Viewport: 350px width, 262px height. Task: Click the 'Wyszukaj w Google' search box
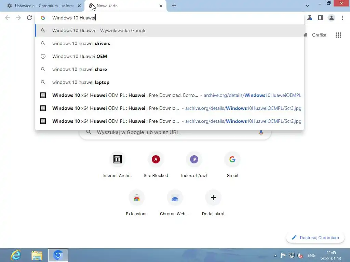(x=175, y=132)
